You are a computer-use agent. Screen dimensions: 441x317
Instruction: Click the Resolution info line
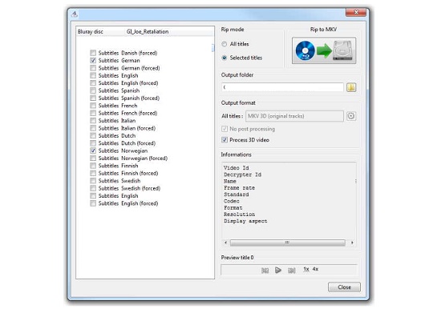point(240,215)
